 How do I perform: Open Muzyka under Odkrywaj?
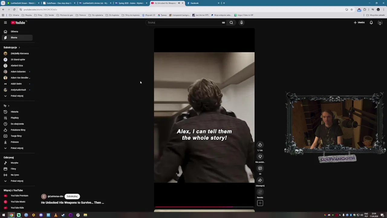(x=18, y=163)
